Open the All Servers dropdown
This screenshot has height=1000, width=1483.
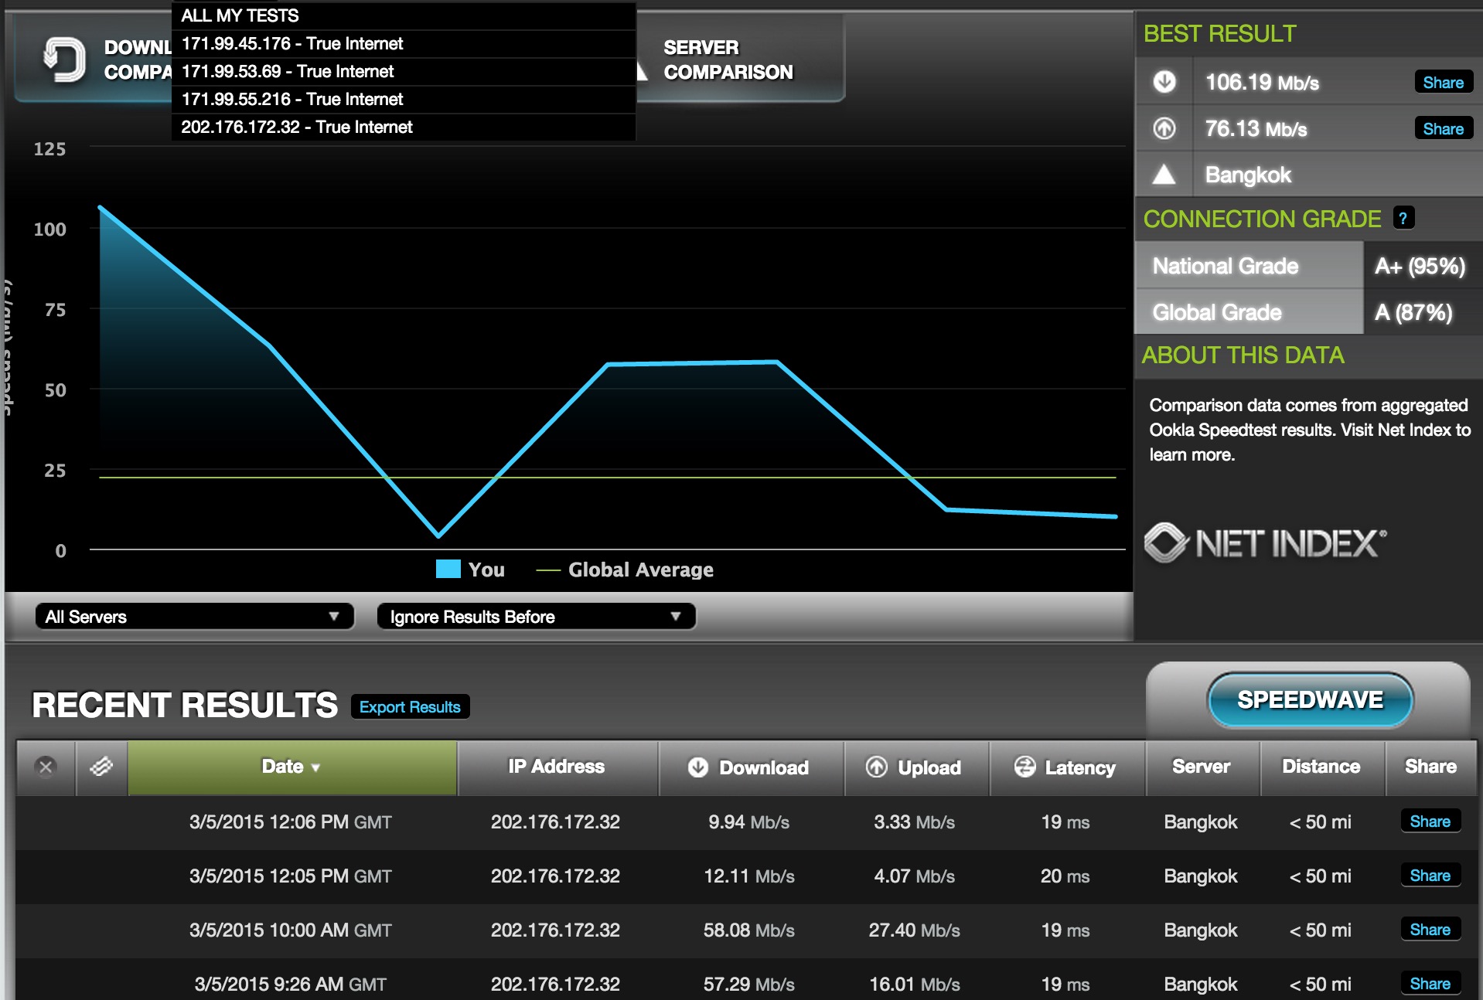194,617
